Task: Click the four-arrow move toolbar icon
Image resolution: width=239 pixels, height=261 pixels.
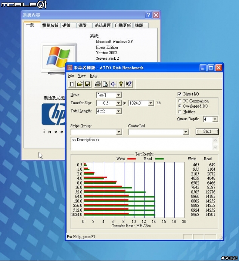Action: pyautogui.click(x=113, y=84)
